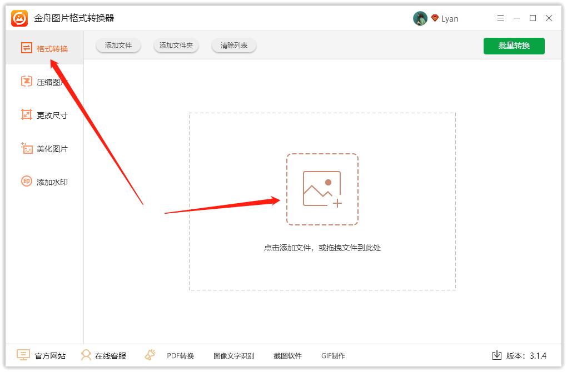Click the VIP diamond badge
Viewport: 567px width, 372px height.
[x=435, y=18]
